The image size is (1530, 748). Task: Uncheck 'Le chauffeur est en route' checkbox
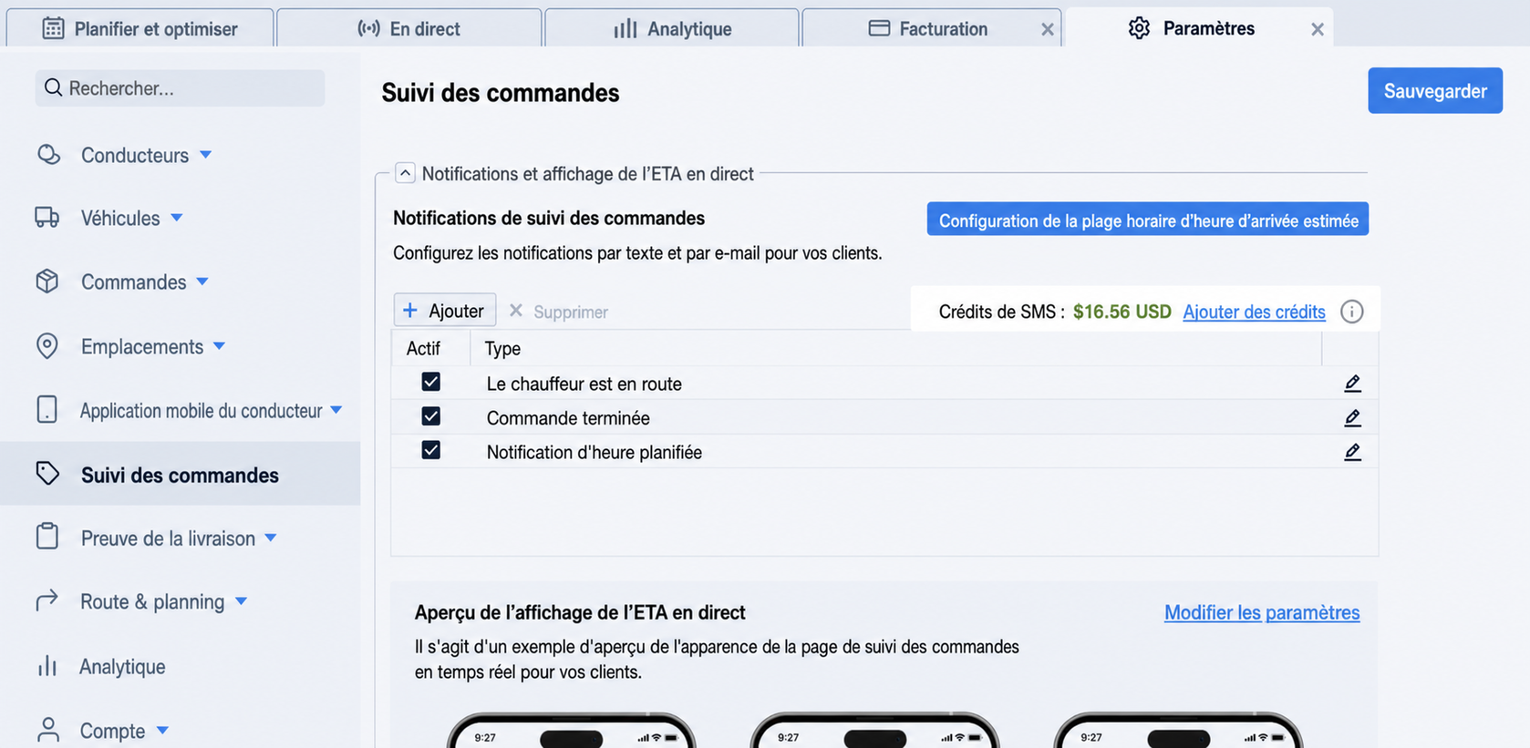pyautogui.click(x=431, y=382)
